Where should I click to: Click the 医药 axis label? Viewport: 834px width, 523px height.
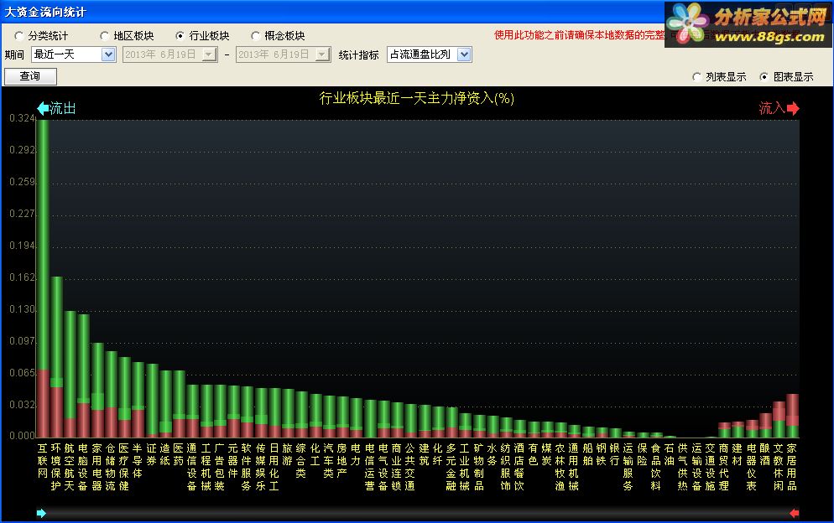[179, 454]
